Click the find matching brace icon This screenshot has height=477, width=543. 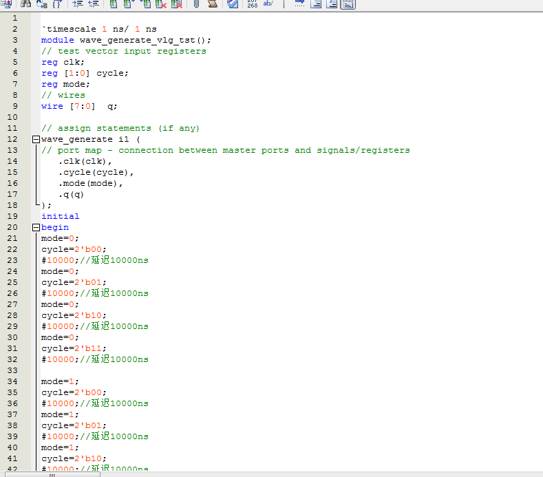click(57, 4)
